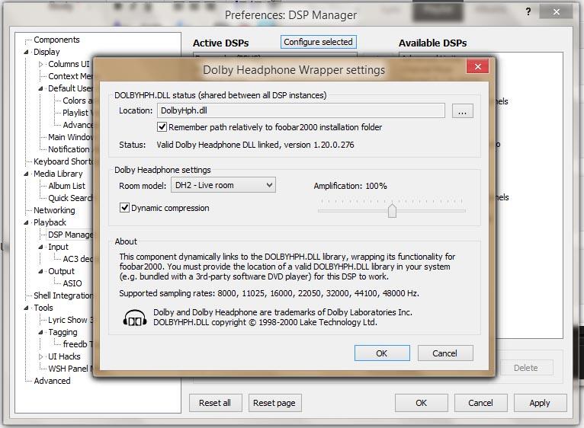Collapse the Tools tree node
584x428 pixels.
[x=26, y=308]
